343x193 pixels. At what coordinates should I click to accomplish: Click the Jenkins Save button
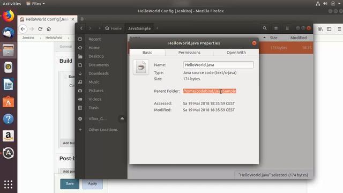point(70,183)
